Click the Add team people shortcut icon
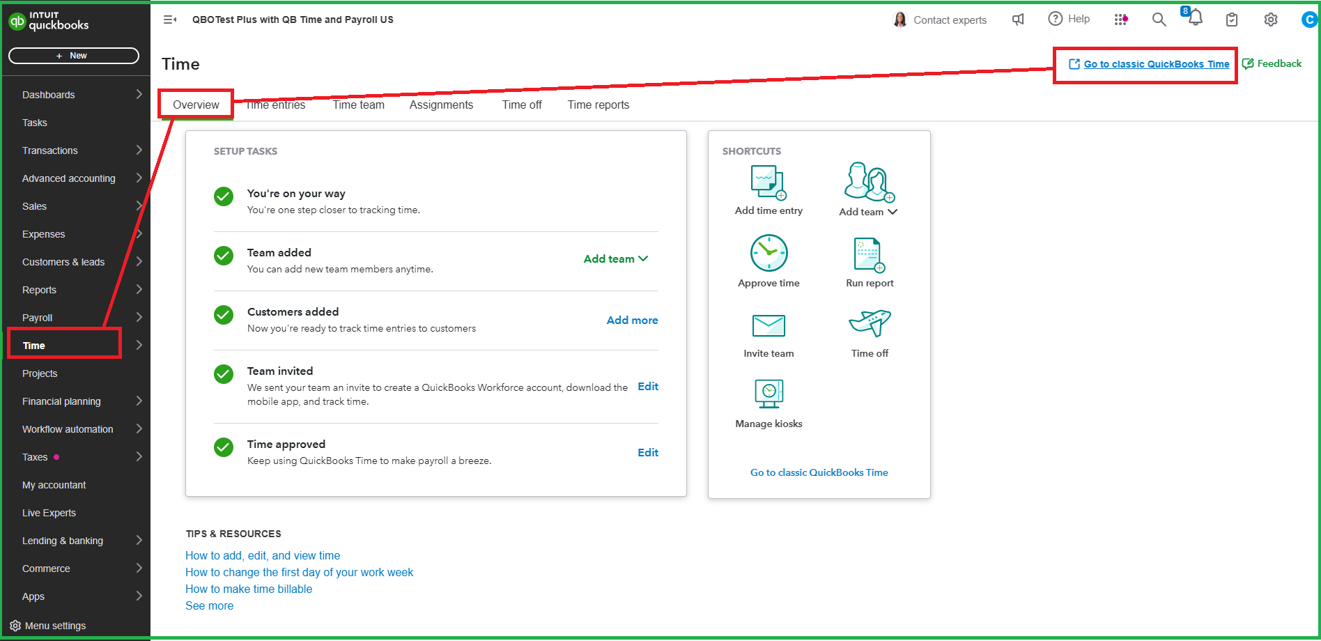This screenshot has width=1321, height=641. pyautogui.click(x=869, y=182)
